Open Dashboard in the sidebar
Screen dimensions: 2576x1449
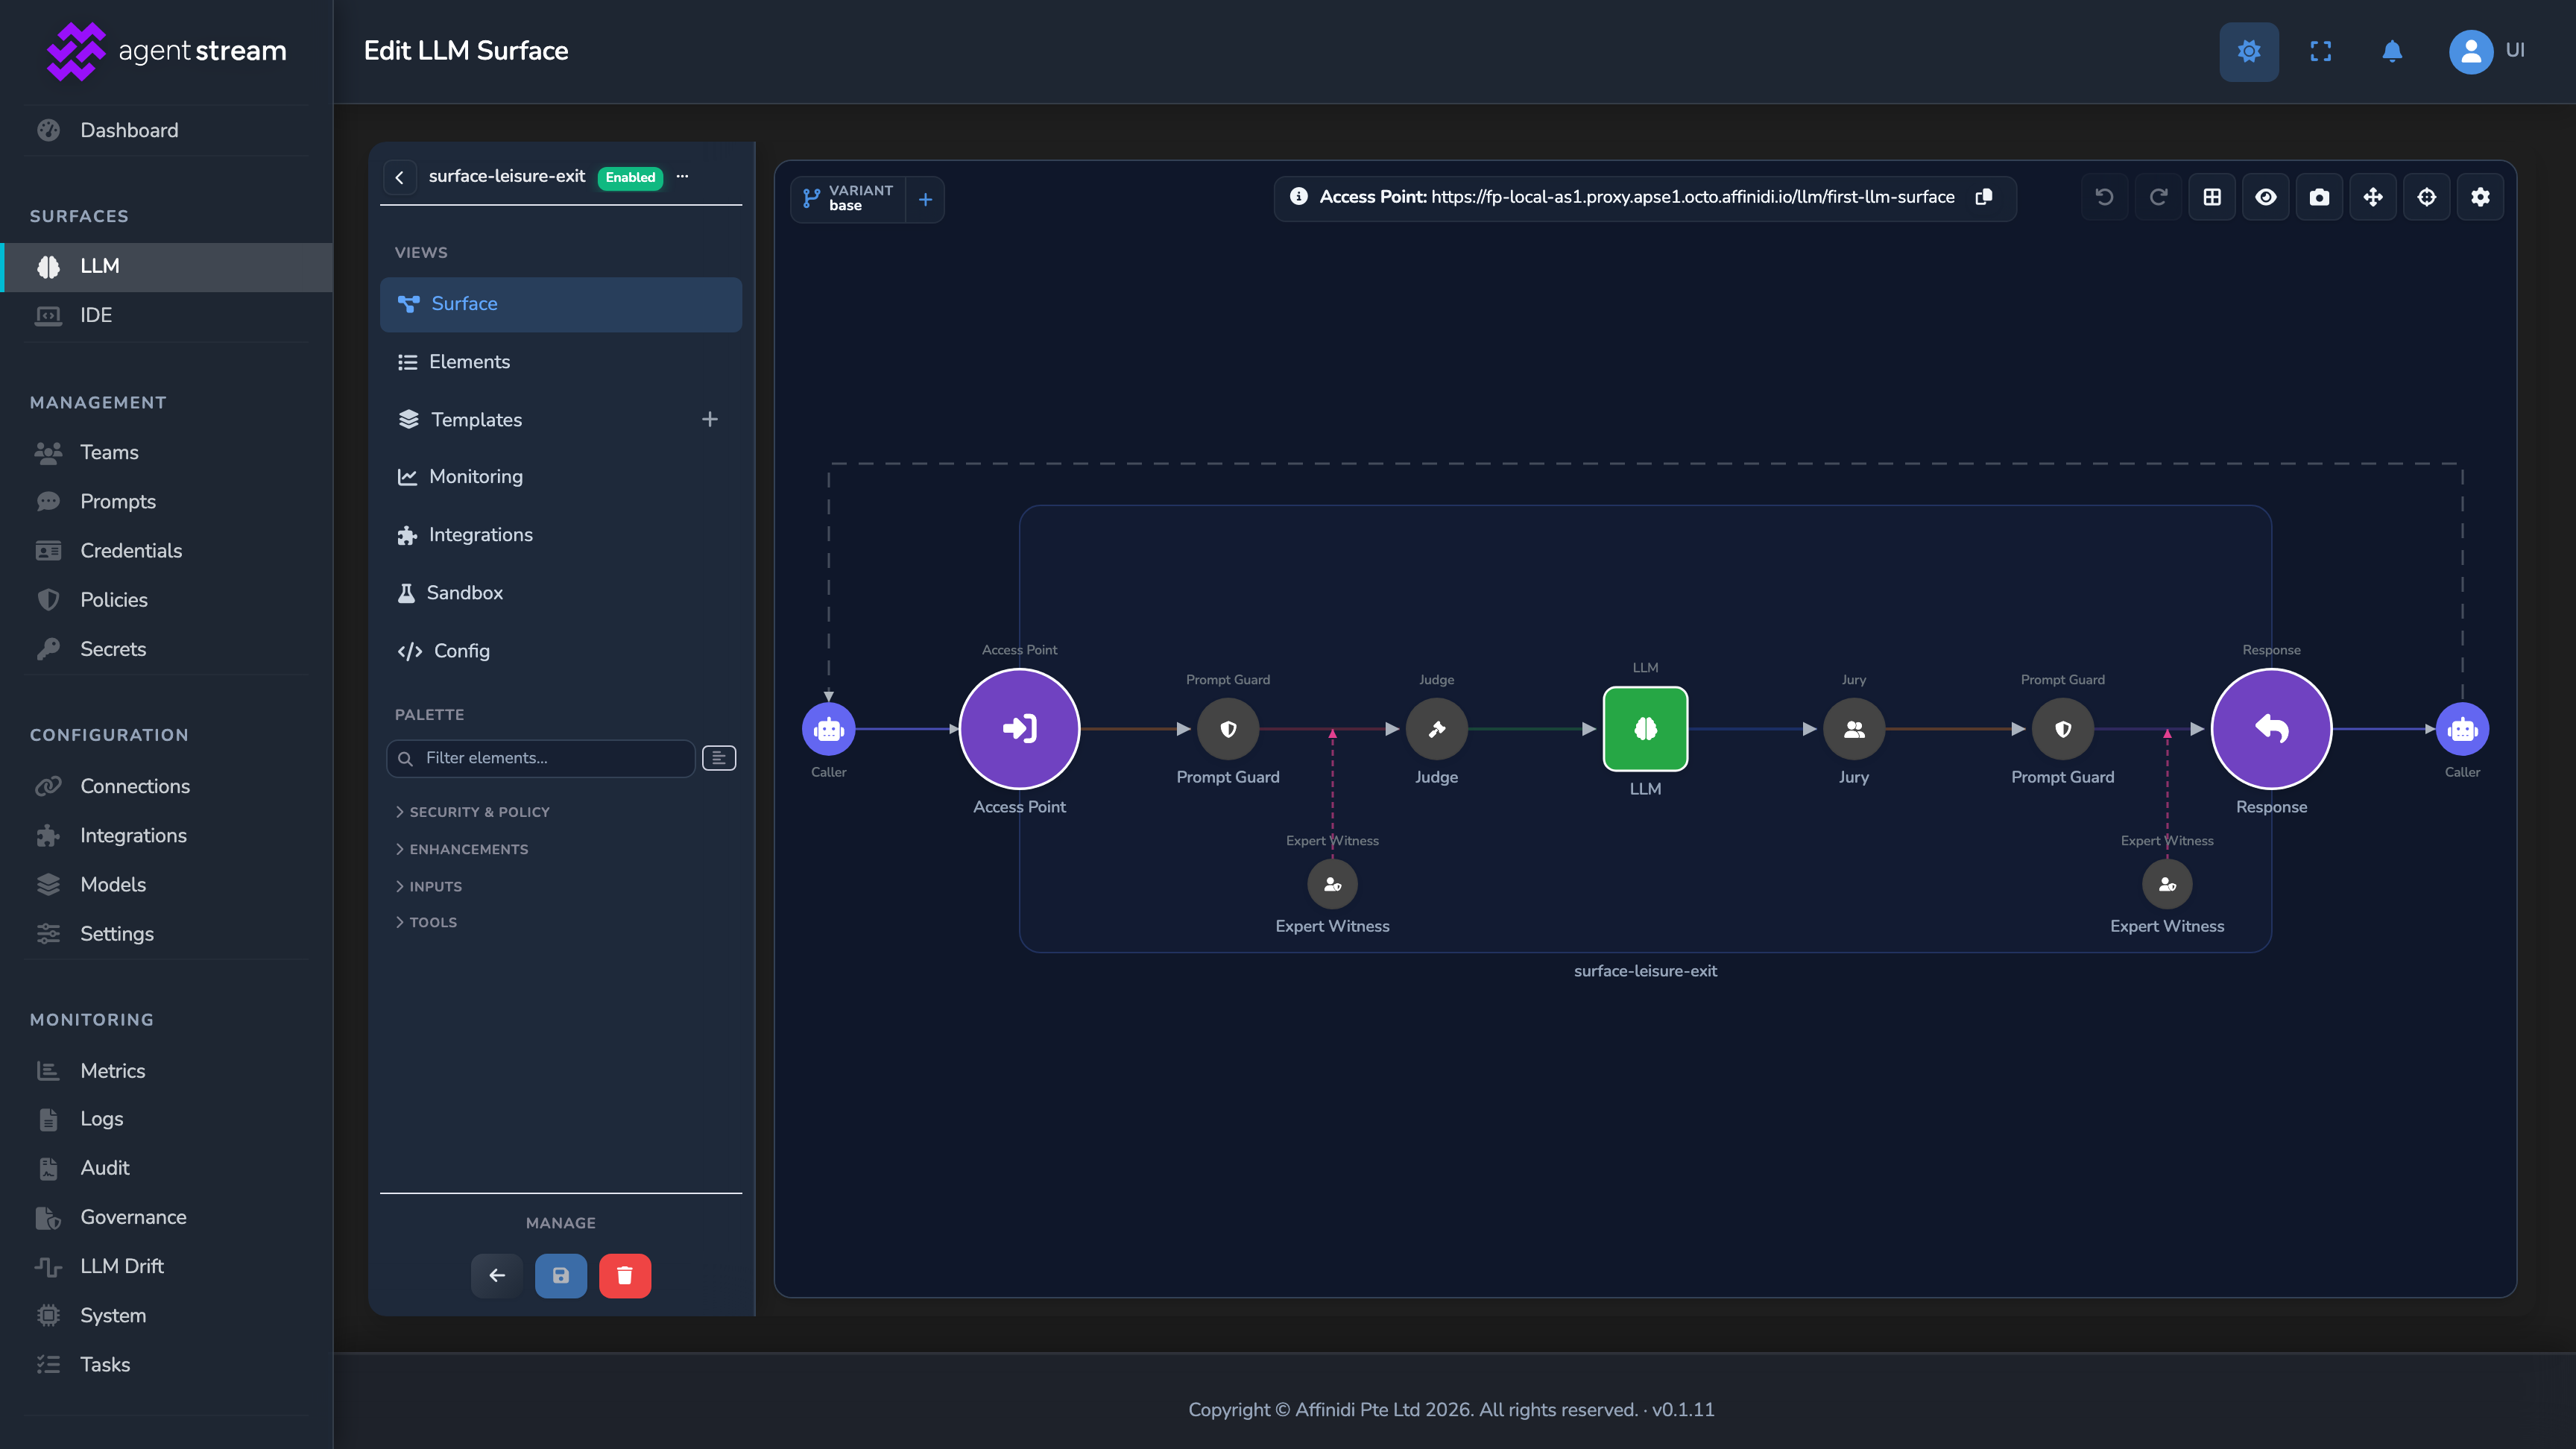[x=166, y=131]
